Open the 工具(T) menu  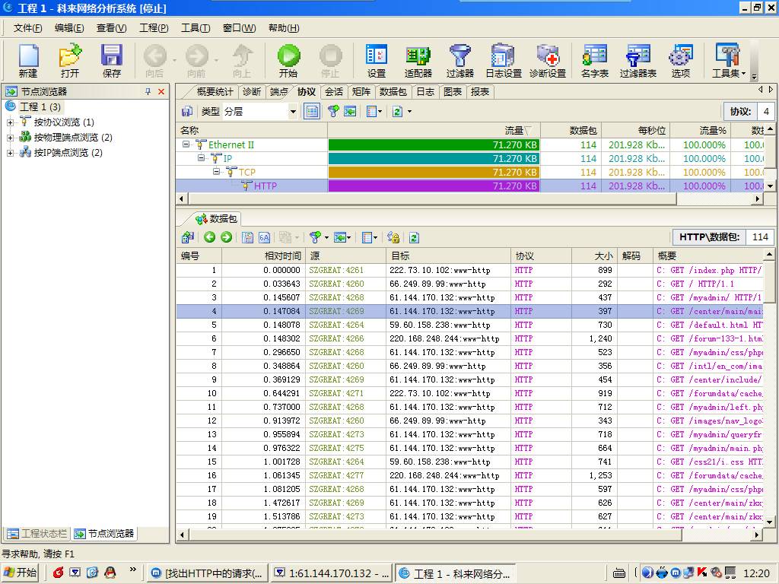pos(195,28)
